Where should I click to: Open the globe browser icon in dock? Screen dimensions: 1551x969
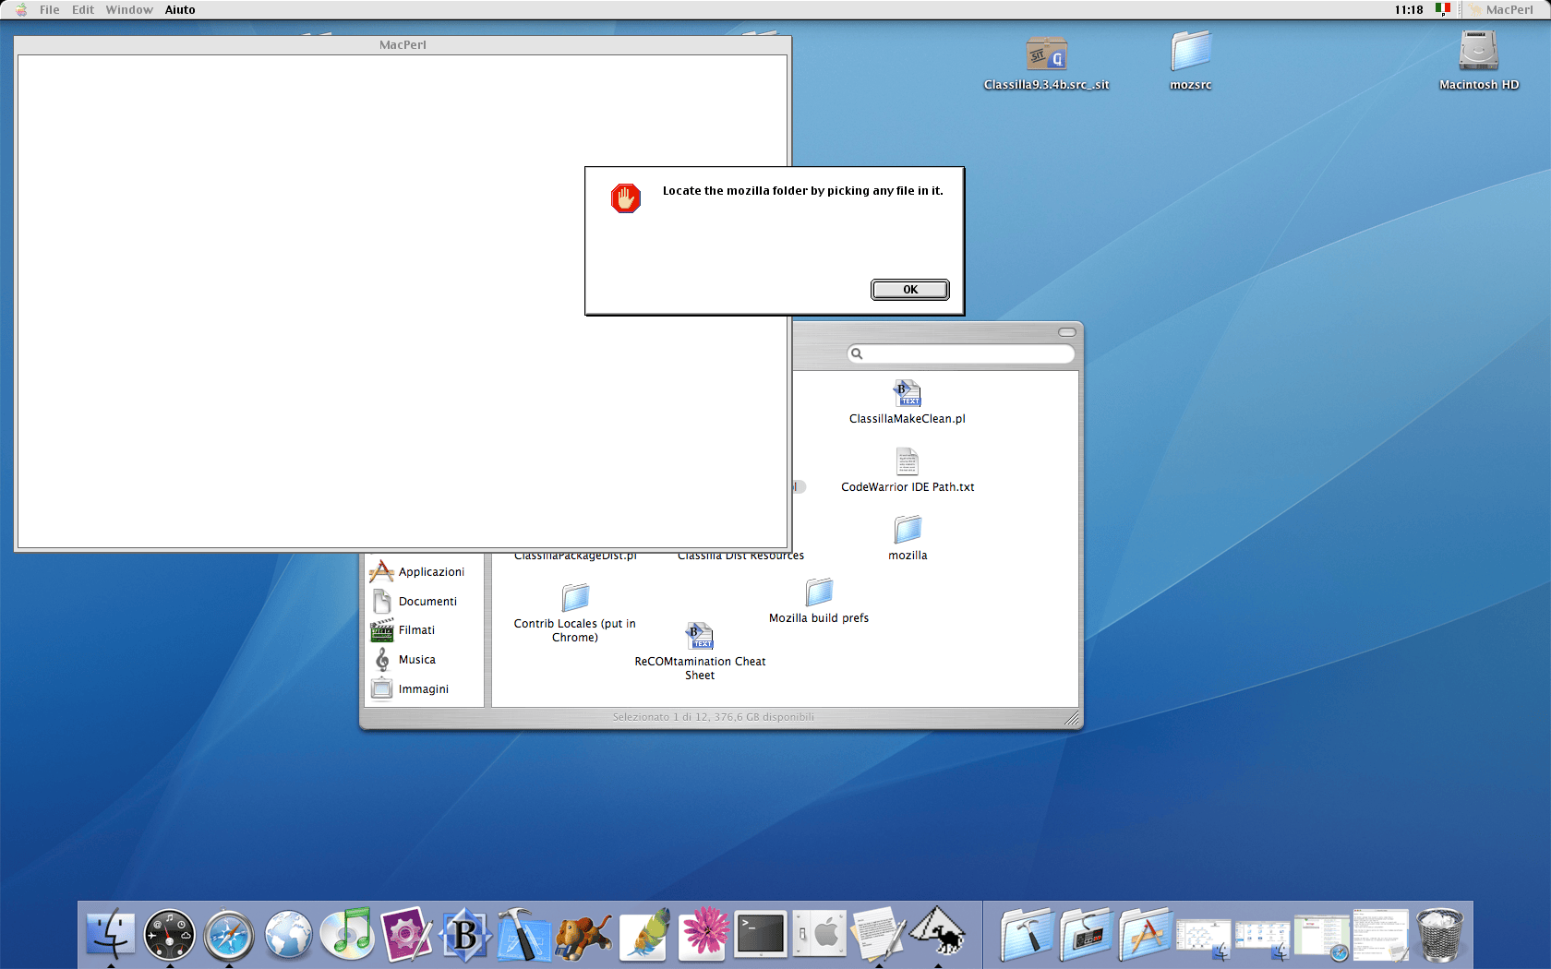point(289,934)
